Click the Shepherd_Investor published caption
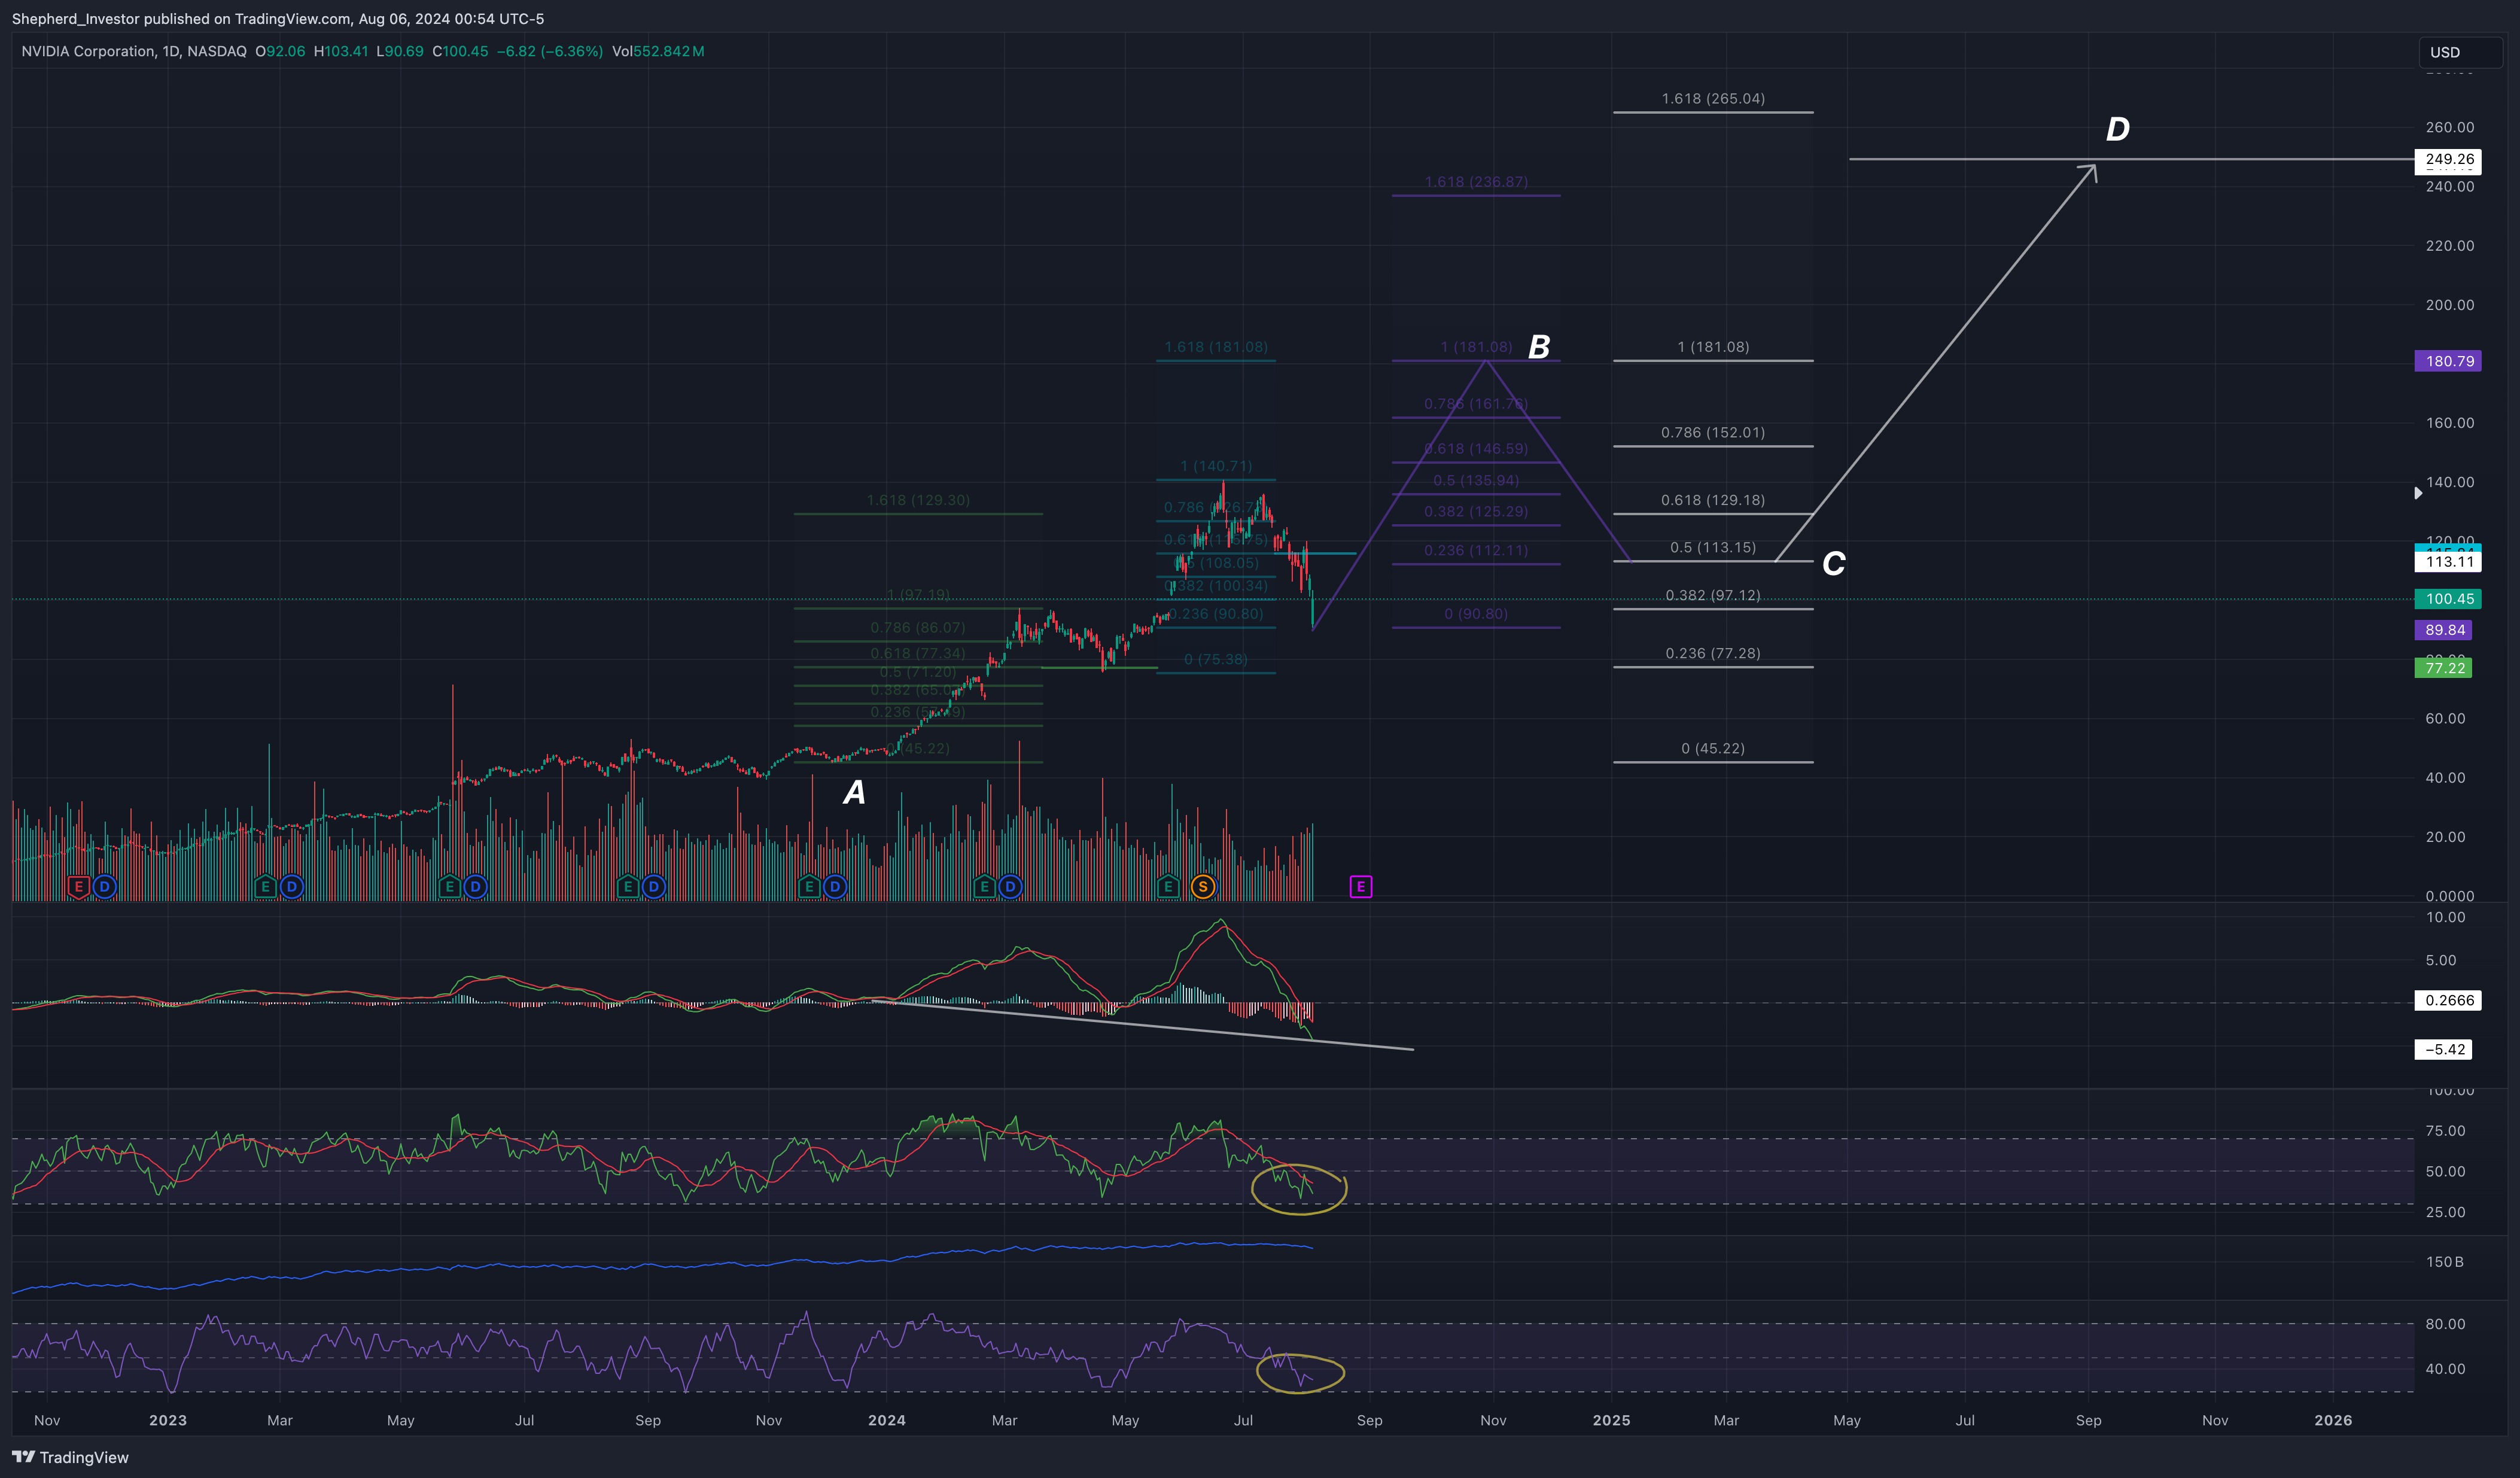This screenshot has height=1478, width=2520. pos(278,18)
